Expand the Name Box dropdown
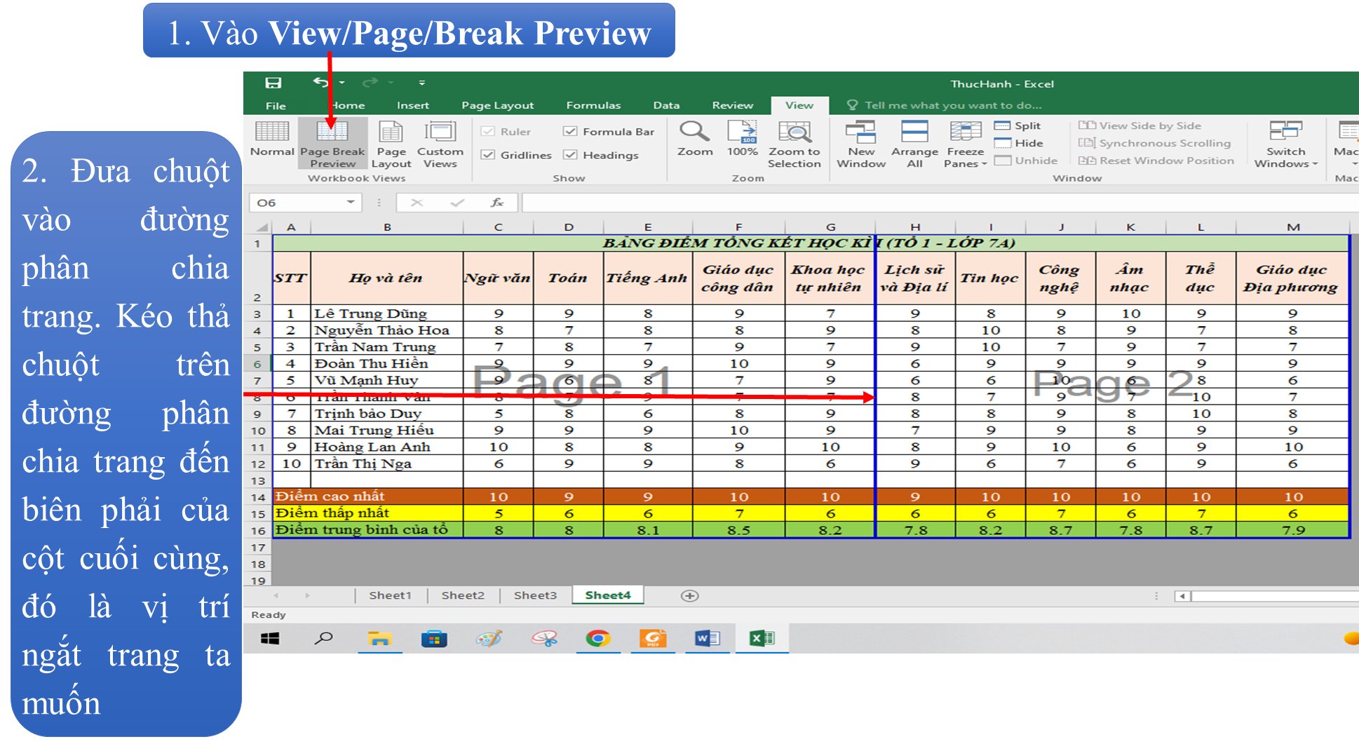Image resolution: width=1359 pixels, height=744 pixels. [351, 203]
